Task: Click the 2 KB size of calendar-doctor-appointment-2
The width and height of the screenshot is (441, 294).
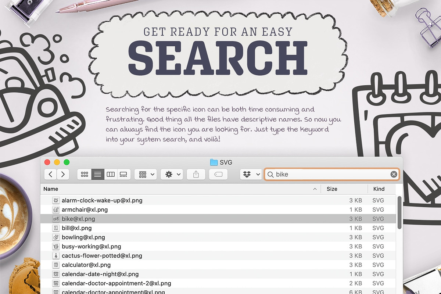Action: pyautogui.click(x=355, y=283)
